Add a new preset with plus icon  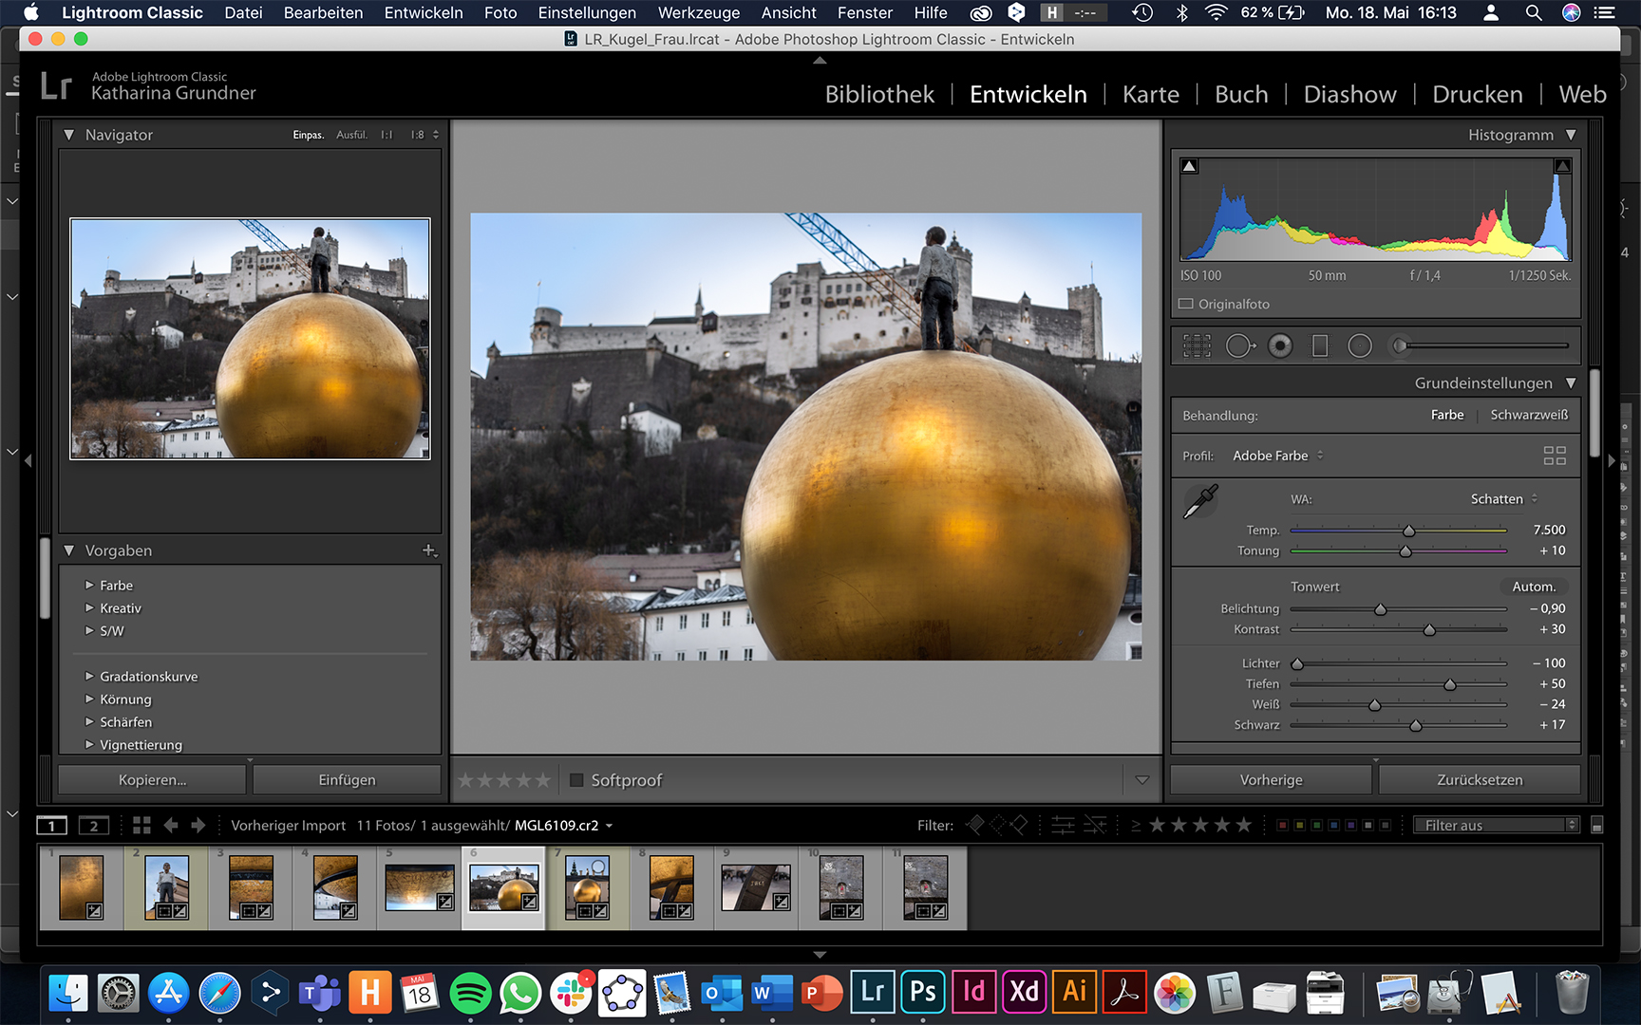(x=429, y=550)
